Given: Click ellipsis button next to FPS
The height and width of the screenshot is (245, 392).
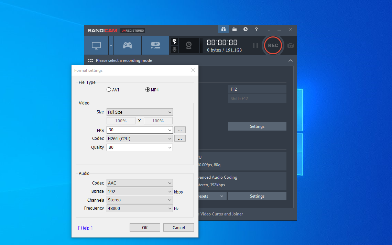Looking at the screenshot, I should [x=180, y=130].
